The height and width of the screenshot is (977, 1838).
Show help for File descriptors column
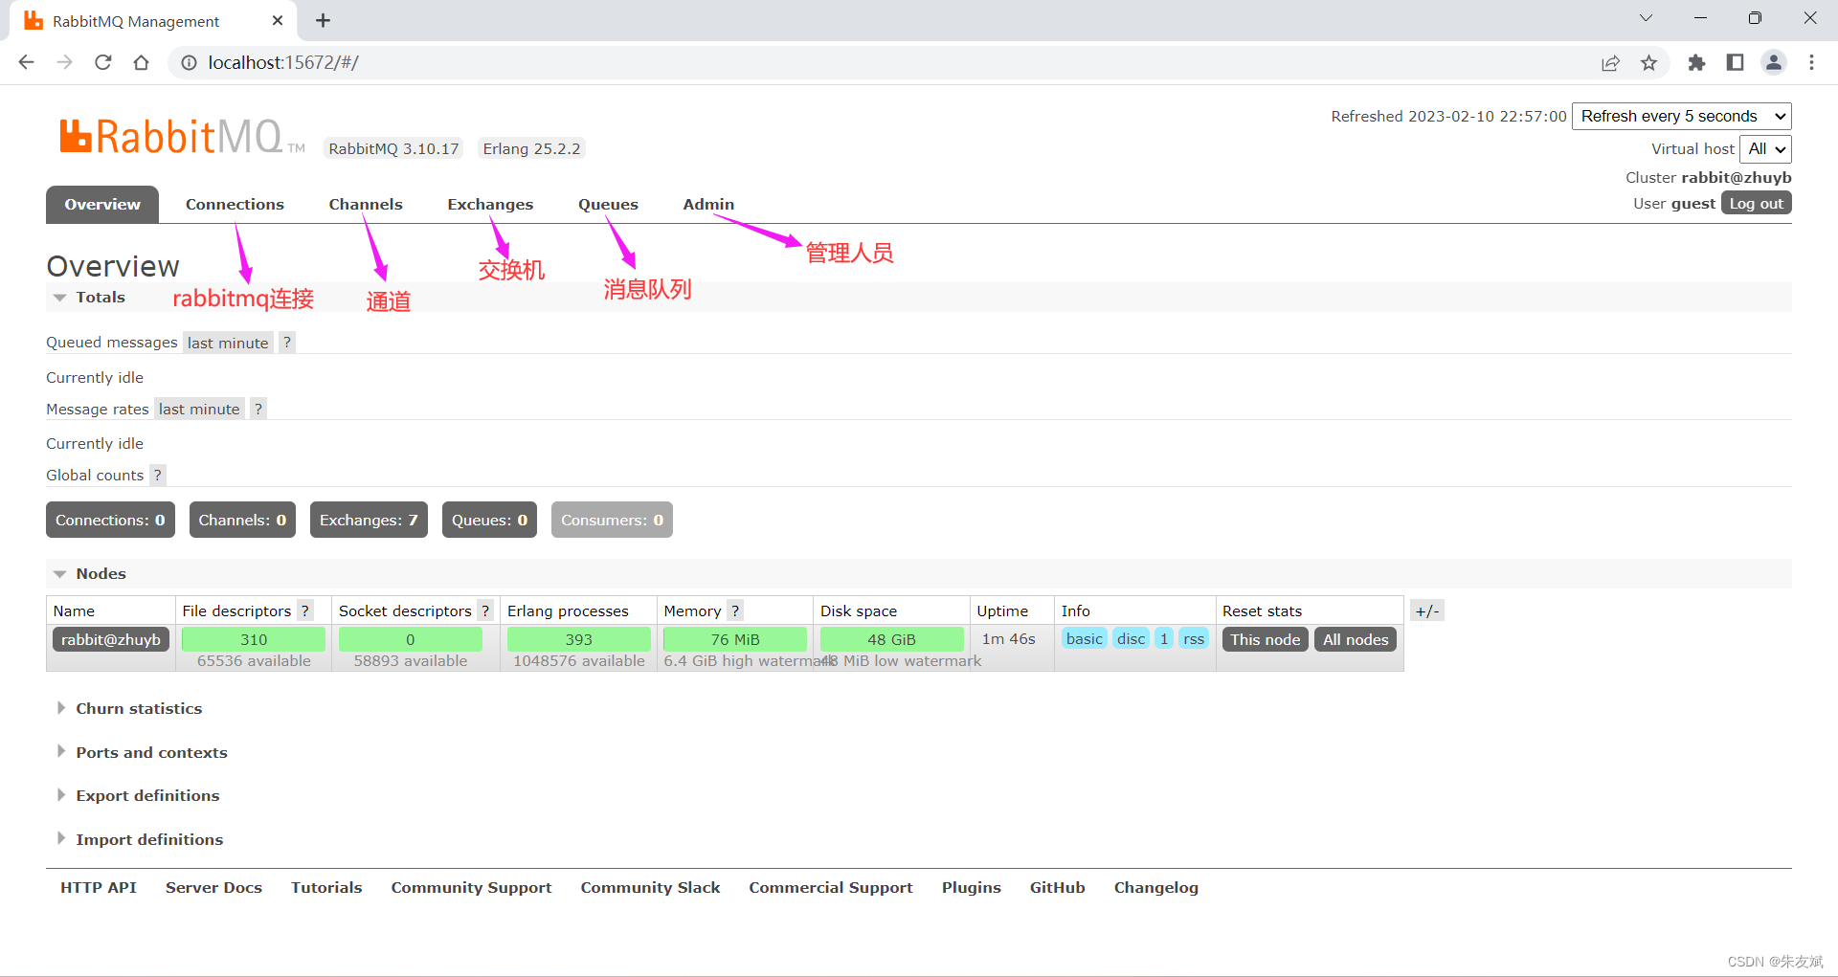pyautogui.click(x=305, y=611)
